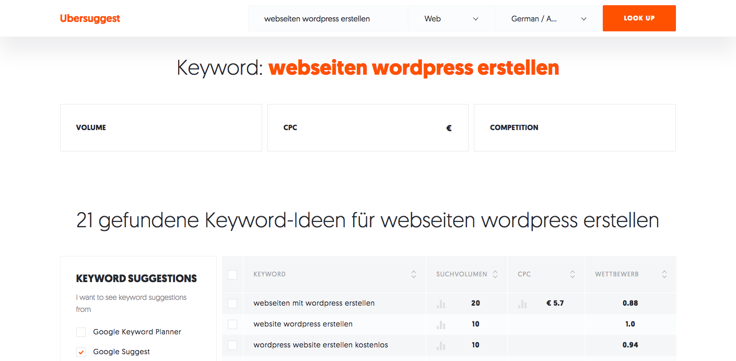Image resolution: width=736 pixels, height=361 pixels.
Task: Click the KEYWORD SUGGESTIONS heading
Action: point(137,278)
